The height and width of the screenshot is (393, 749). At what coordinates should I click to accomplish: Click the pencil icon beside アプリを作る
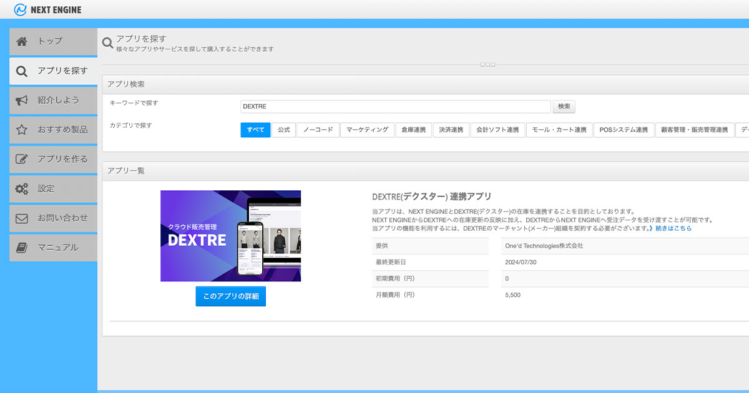click(x=22, y=159)
